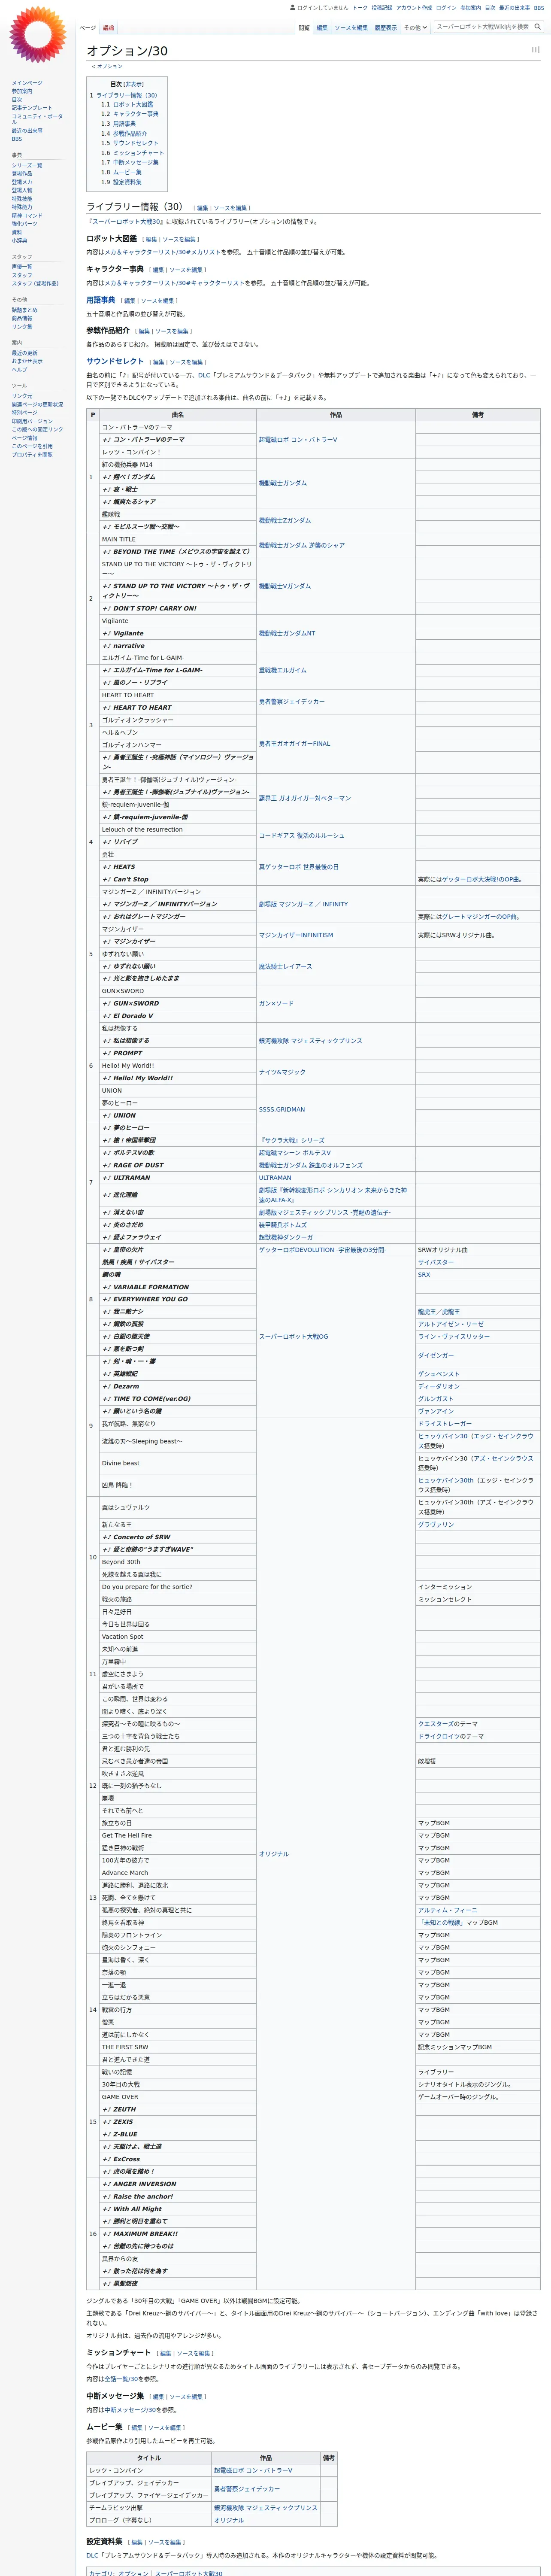Switch to the 議論 tab

pyautogui.click(x=108, y=28)
